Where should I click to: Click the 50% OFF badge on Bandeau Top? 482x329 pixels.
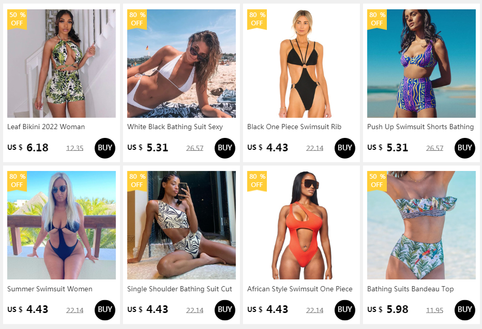pos(377,181)
